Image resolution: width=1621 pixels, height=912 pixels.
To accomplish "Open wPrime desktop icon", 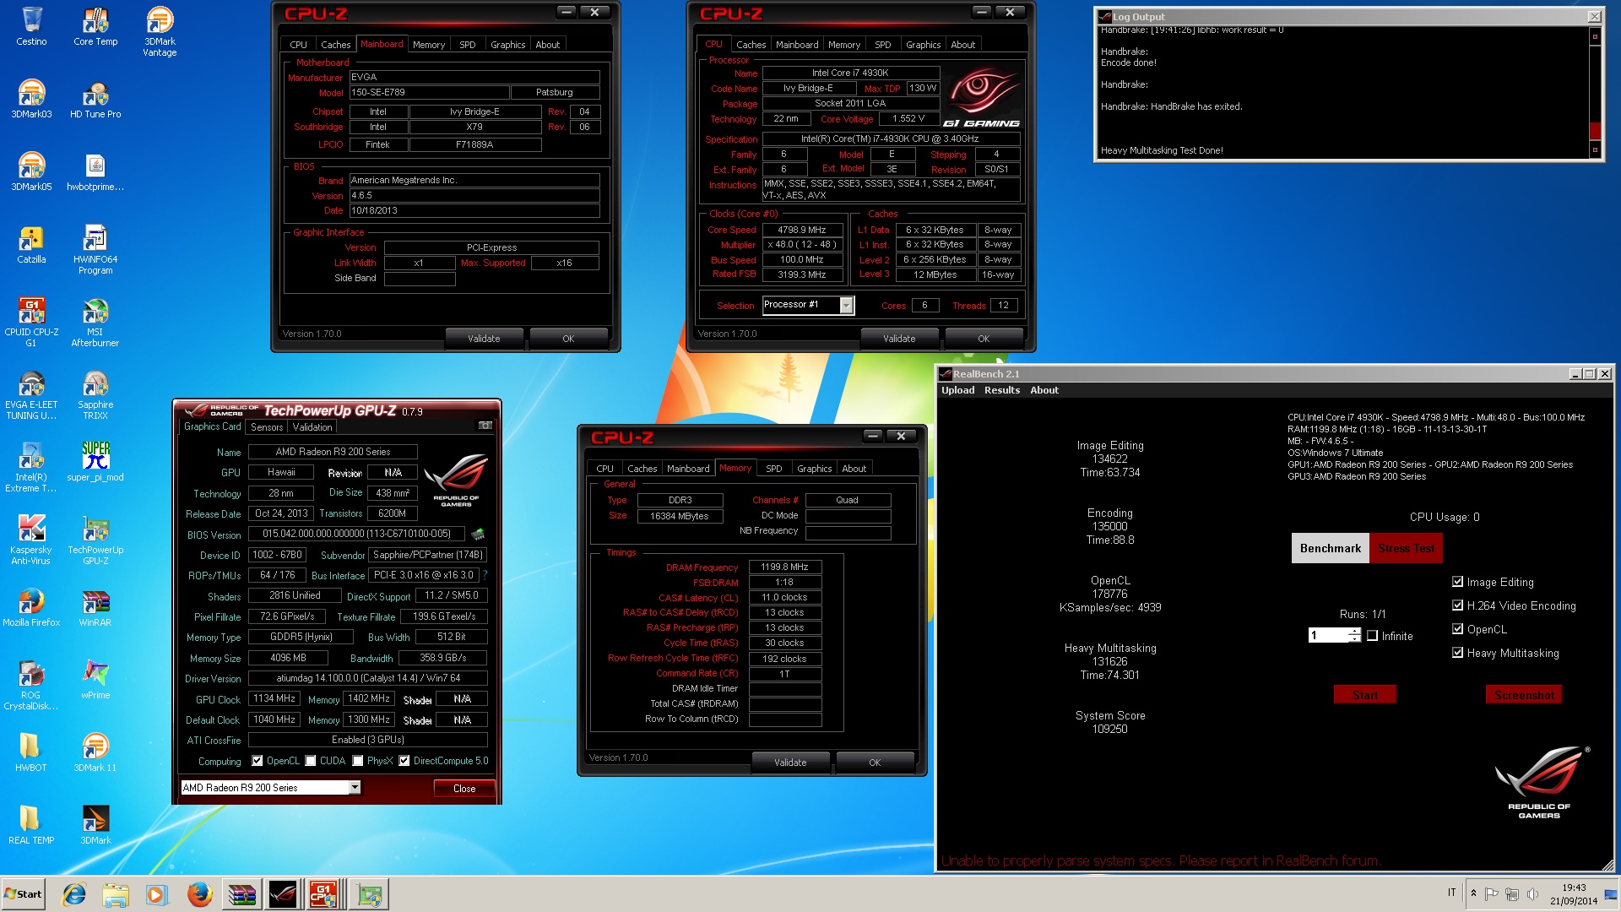I will 95,680.
